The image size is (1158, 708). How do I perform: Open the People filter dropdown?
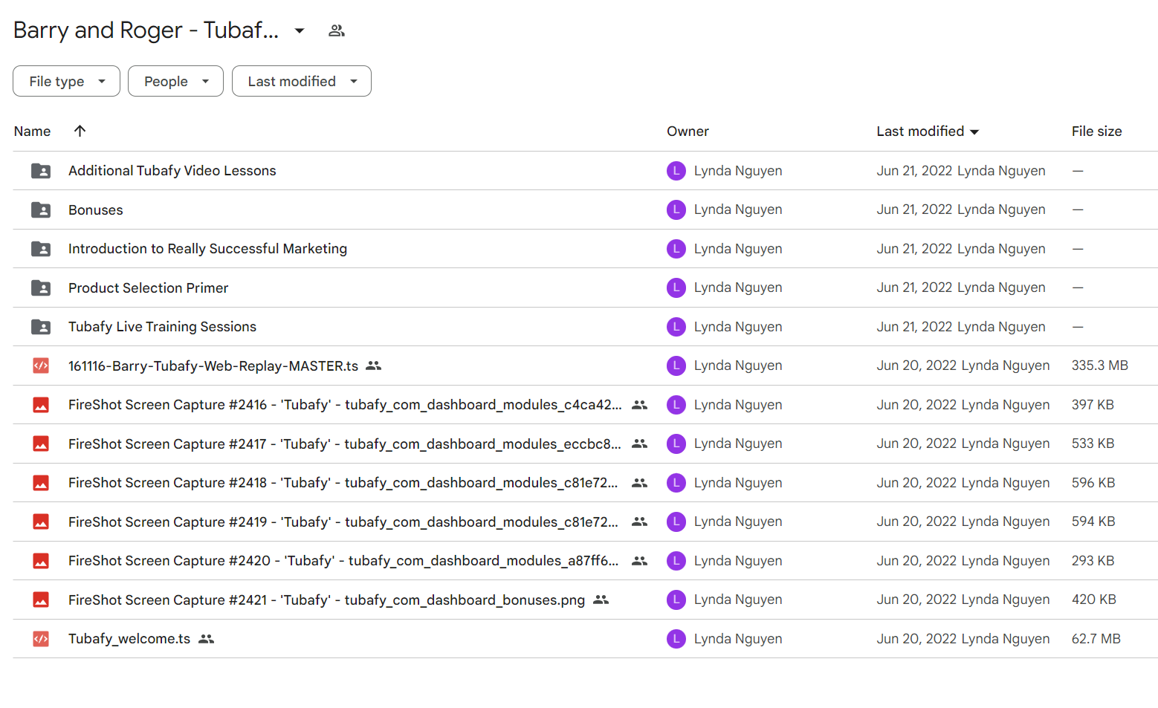click(175, 81)
